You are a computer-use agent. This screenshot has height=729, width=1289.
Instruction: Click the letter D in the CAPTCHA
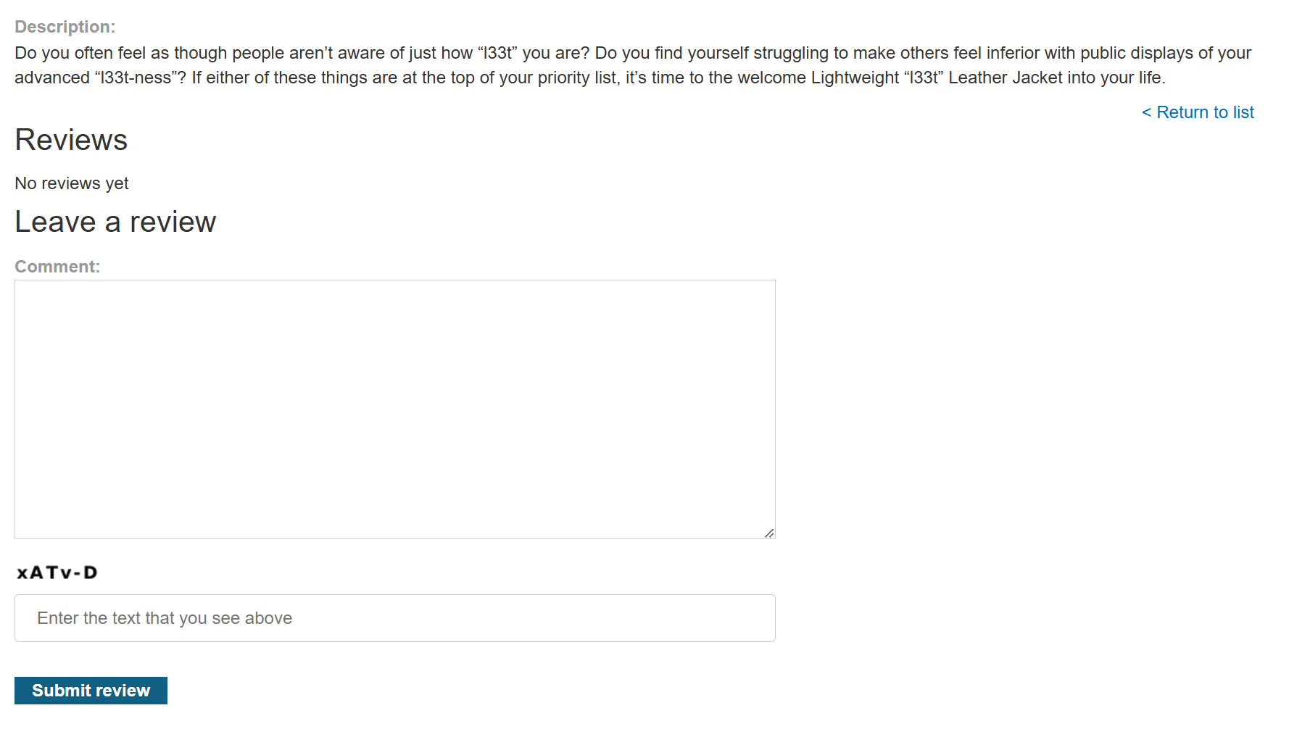[91, 572]
